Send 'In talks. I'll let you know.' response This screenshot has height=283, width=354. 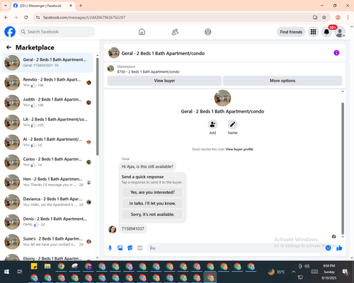coord(152,203)
